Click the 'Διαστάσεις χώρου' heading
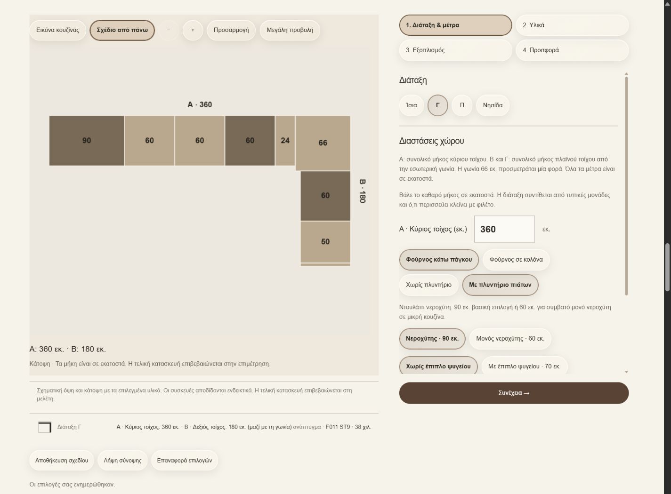The width and height of the screenshot is (671, 494). coord(432,141)
